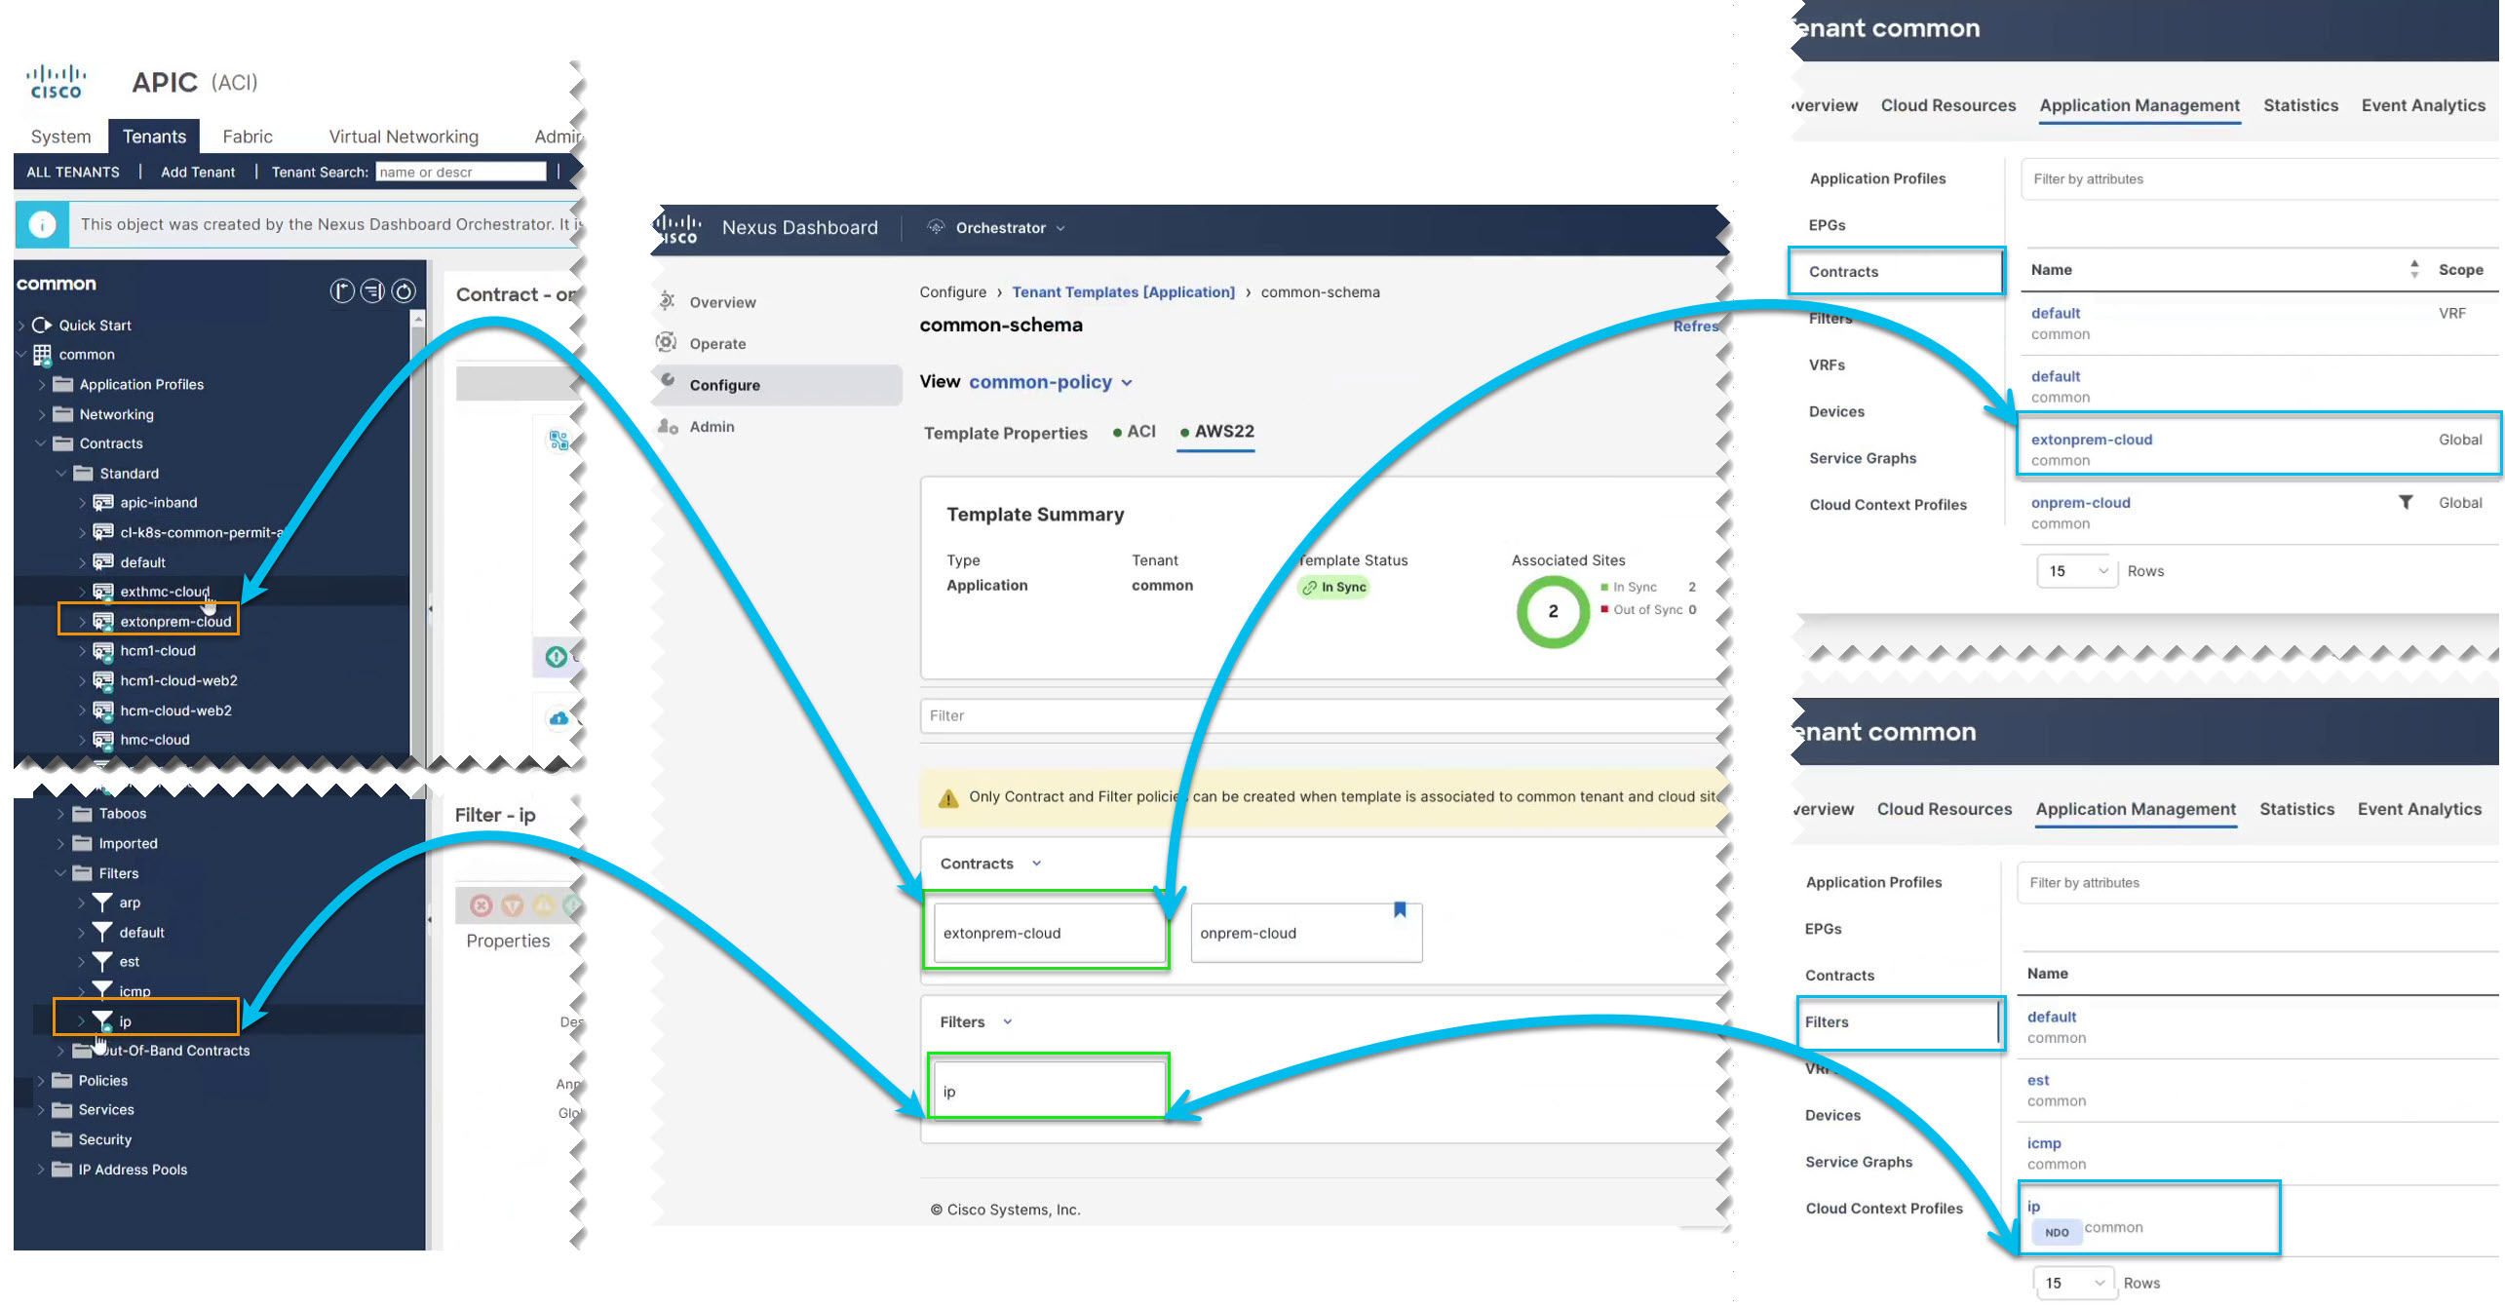The height and width of the screenshot is (1307, 2505).
Task: Collapse the Standard contracts node
Action: point(61,473)
